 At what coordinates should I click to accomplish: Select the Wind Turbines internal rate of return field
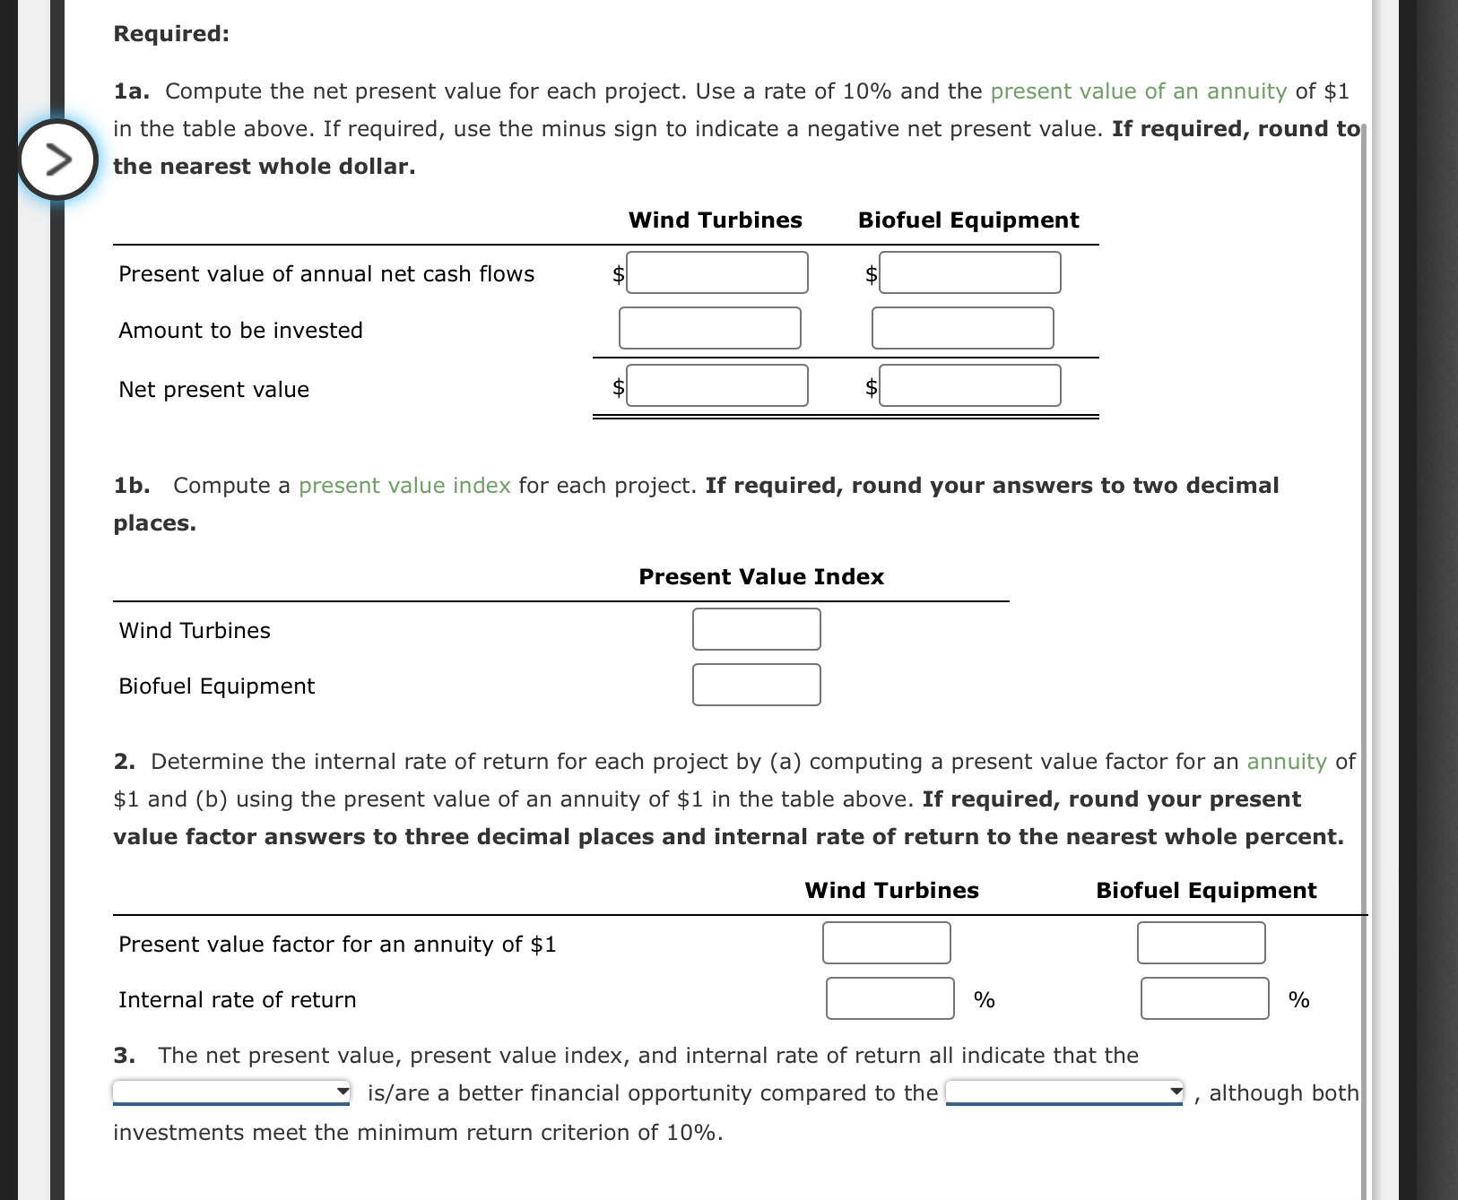tap(889, 998)
